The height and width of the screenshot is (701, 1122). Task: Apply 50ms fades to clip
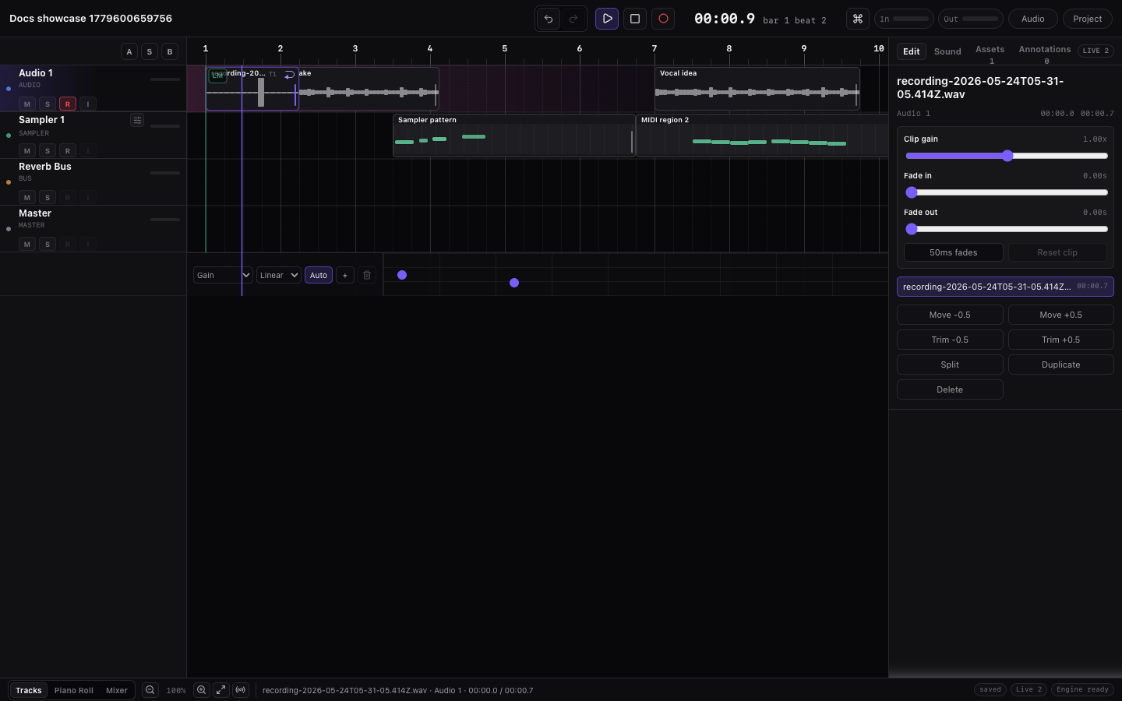(954, 252)
